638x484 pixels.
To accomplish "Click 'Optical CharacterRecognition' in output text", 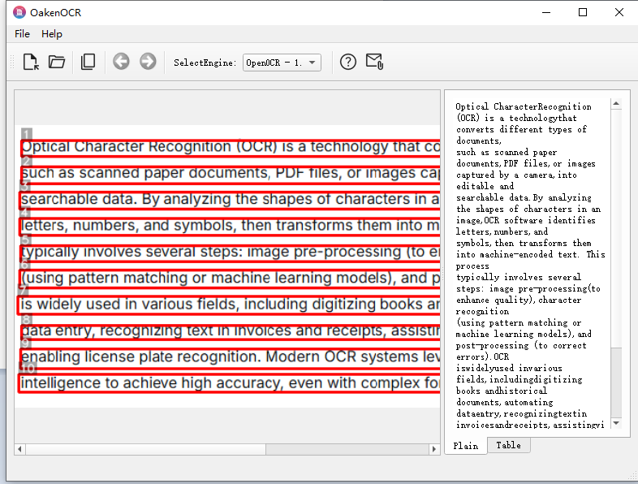I will pos(524,106).
